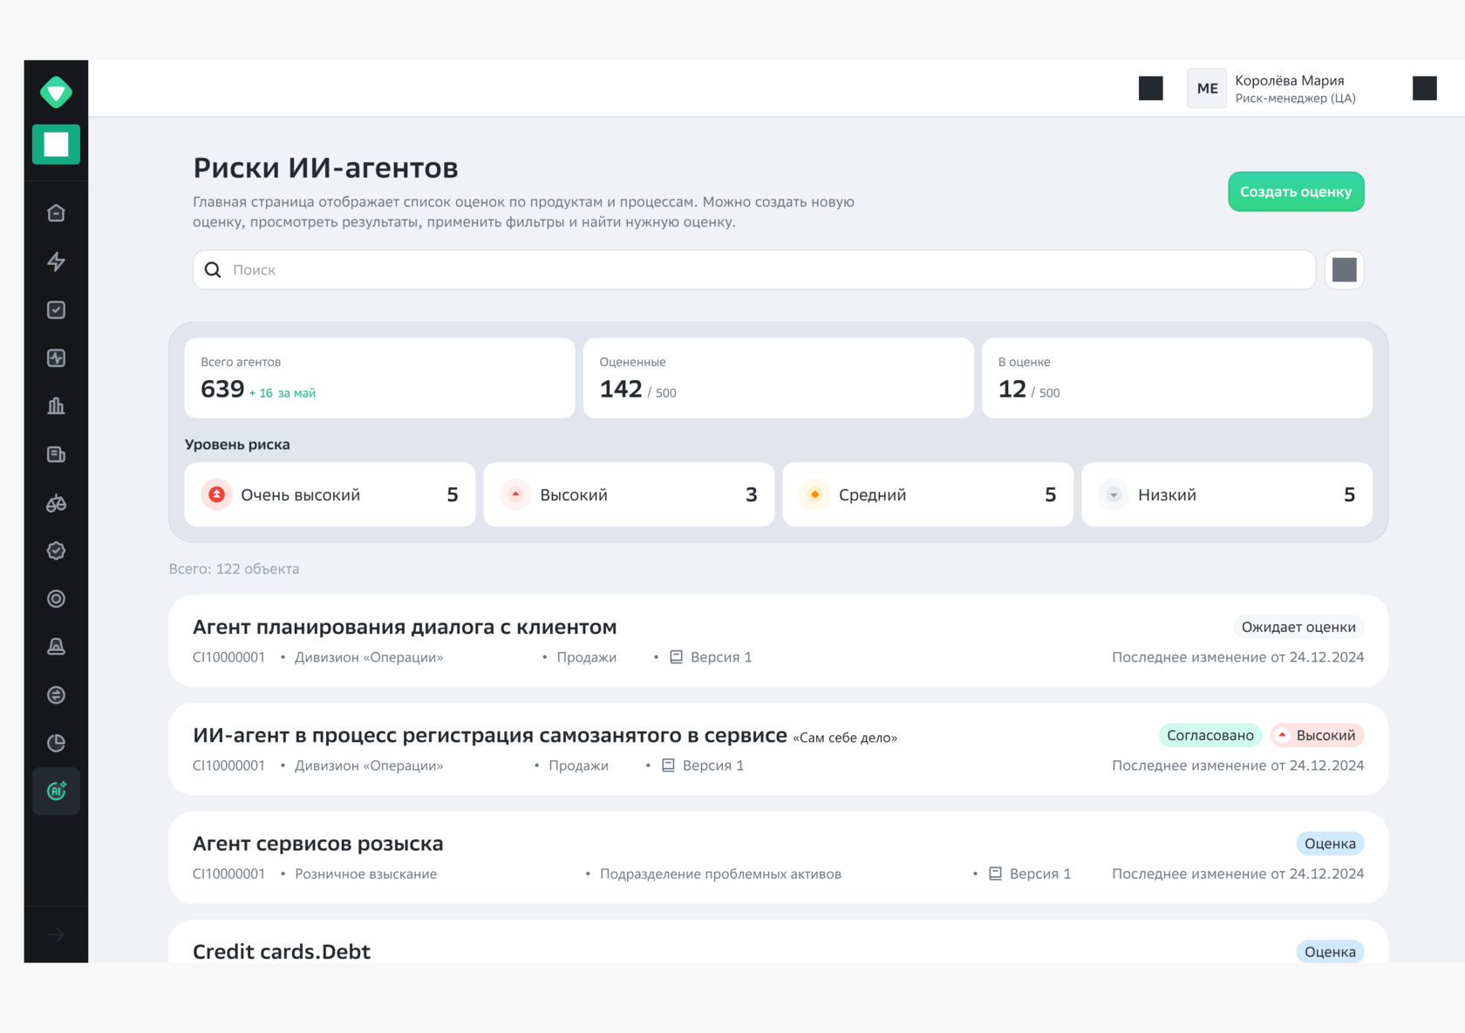
Task: Open the exchange arrows sidebar icon
Action: click(56, 695)
